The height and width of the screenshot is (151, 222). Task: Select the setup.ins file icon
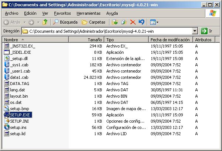pyautogui.click(x=7, y=127)
